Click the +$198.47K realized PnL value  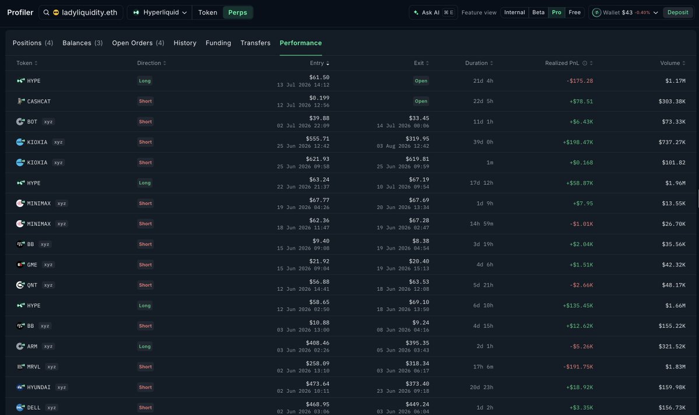pyautogui.click(x=578, y=142)
